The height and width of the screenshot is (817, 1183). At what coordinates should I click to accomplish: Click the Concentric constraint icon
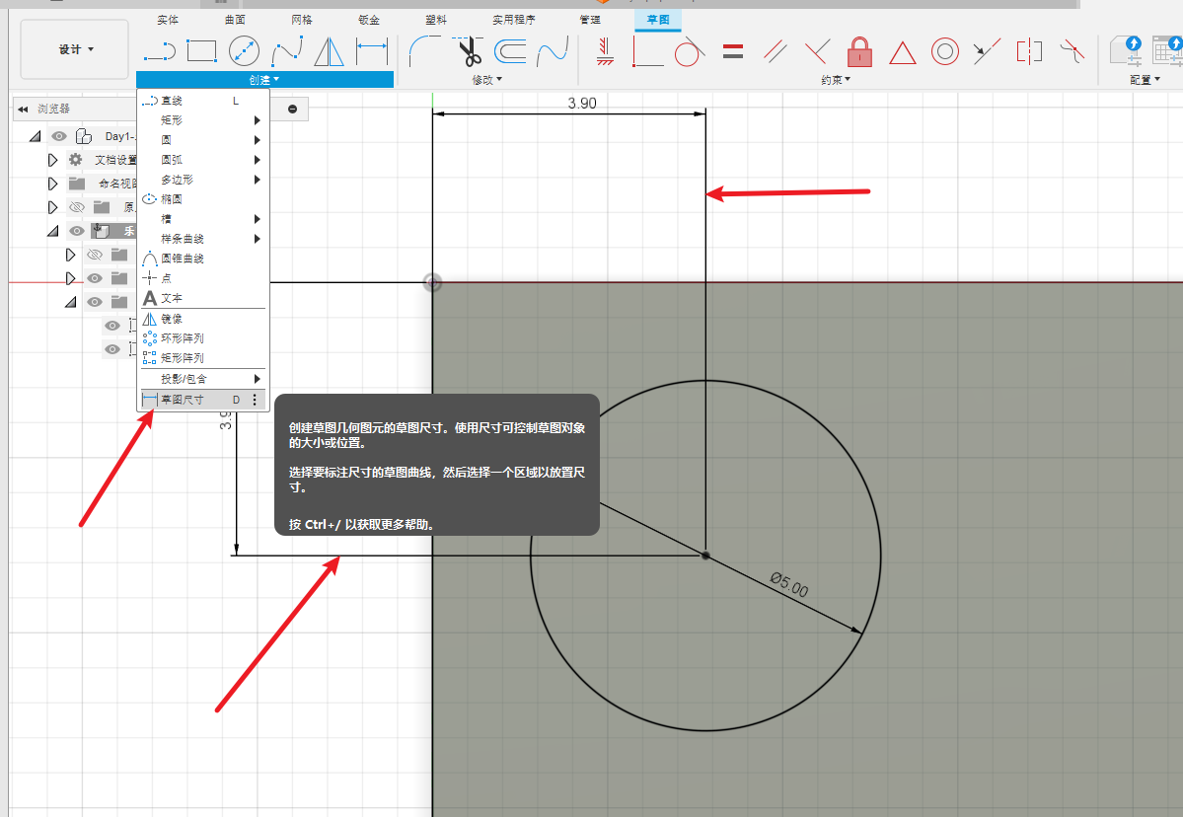945,50
